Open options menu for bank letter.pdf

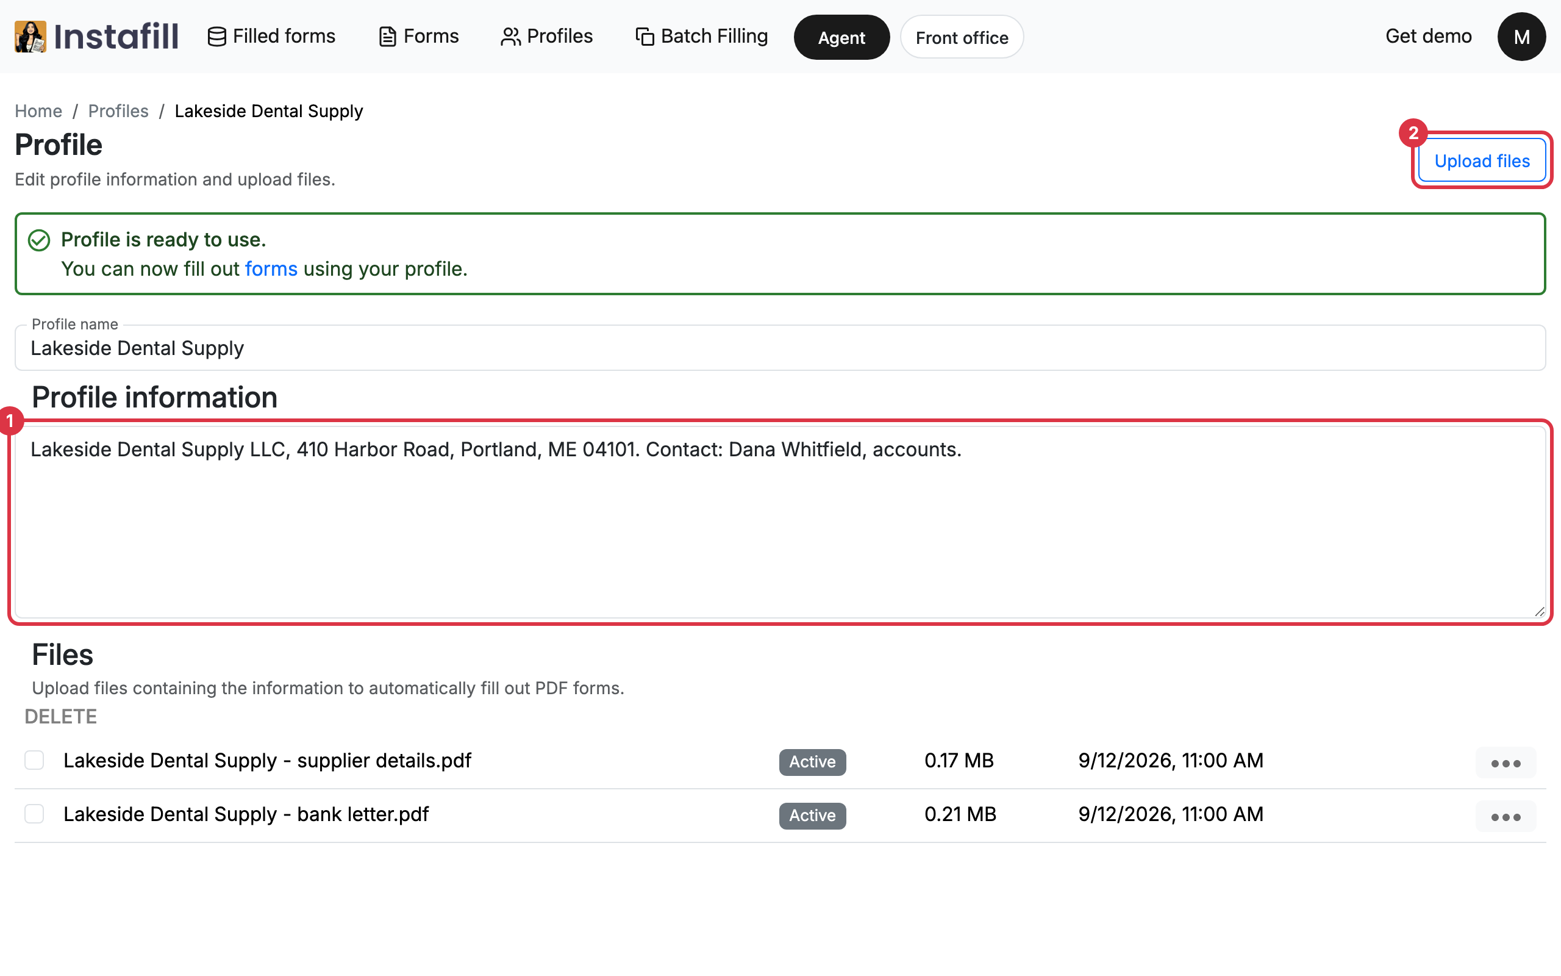(x=1506, y=817)
